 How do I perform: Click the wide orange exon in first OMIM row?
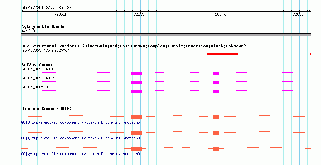coord(136,117)
